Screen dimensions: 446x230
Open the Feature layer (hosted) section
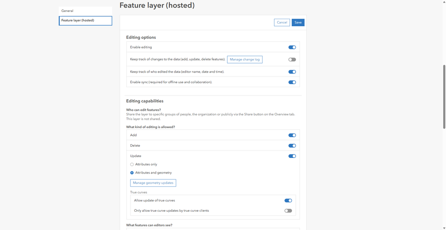[85, 21]
